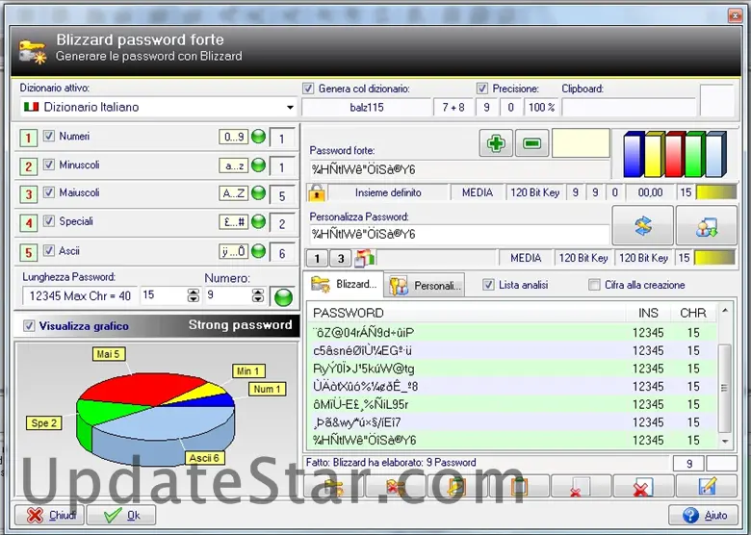The width and height of the screenshot is (751, 535).
Task: Click the Ascii 6 pie chart label
Action: point(204,458)
